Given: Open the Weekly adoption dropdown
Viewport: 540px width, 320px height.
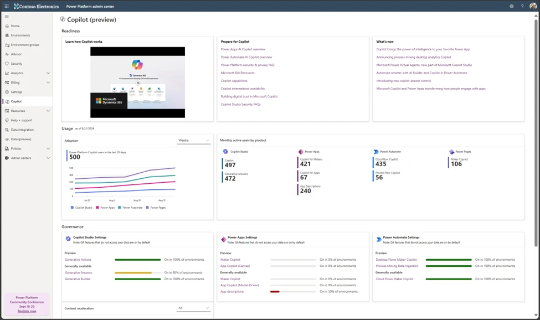Looking at the screenshot, I should pos(194,140).
